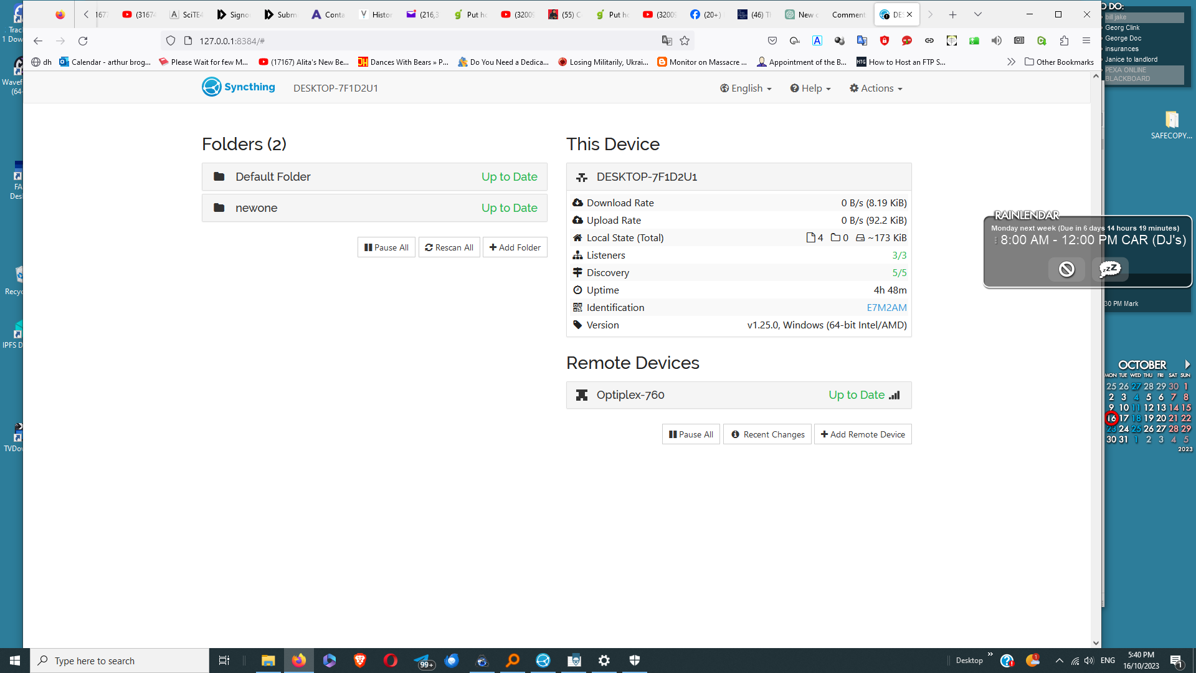Viewport: 1196px width, 673px height.
Task: List all tabs dropdown
Action: 978,14
